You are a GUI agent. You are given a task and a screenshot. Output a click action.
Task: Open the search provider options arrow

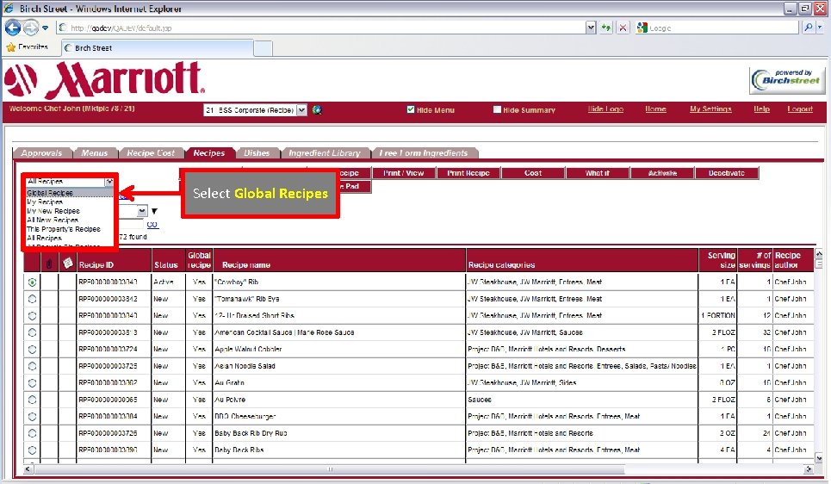pos(821,28)
